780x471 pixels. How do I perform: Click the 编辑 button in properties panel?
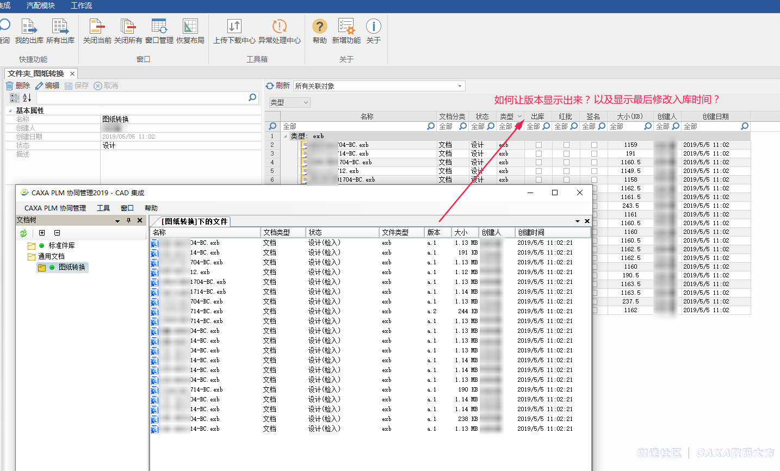pos(47,86)
